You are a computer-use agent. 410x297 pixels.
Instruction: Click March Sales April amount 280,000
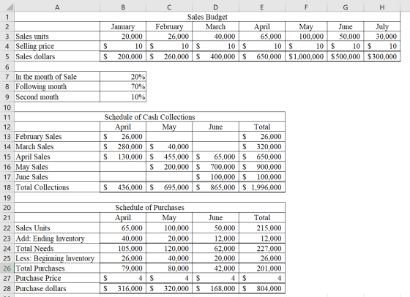[123, 146]
